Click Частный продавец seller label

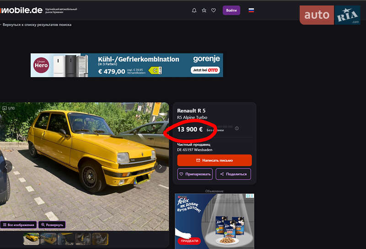(x=194, y=144)
